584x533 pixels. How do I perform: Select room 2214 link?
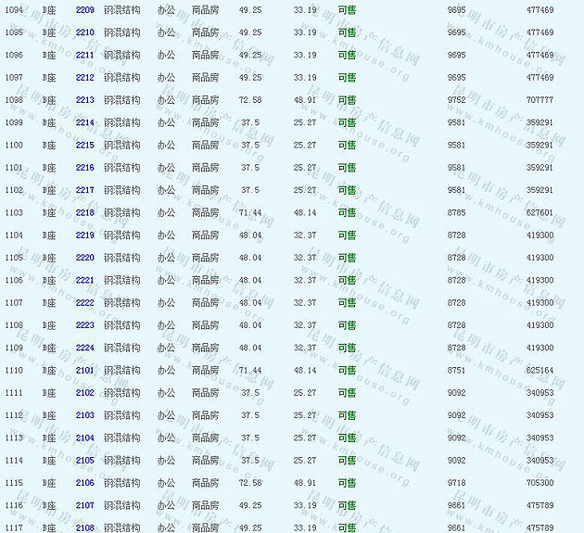coord(84,122)
